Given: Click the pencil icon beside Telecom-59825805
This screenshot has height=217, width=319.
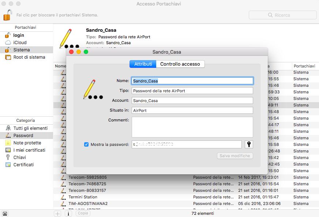Looking at the screenshot, I should coord(63,178).
